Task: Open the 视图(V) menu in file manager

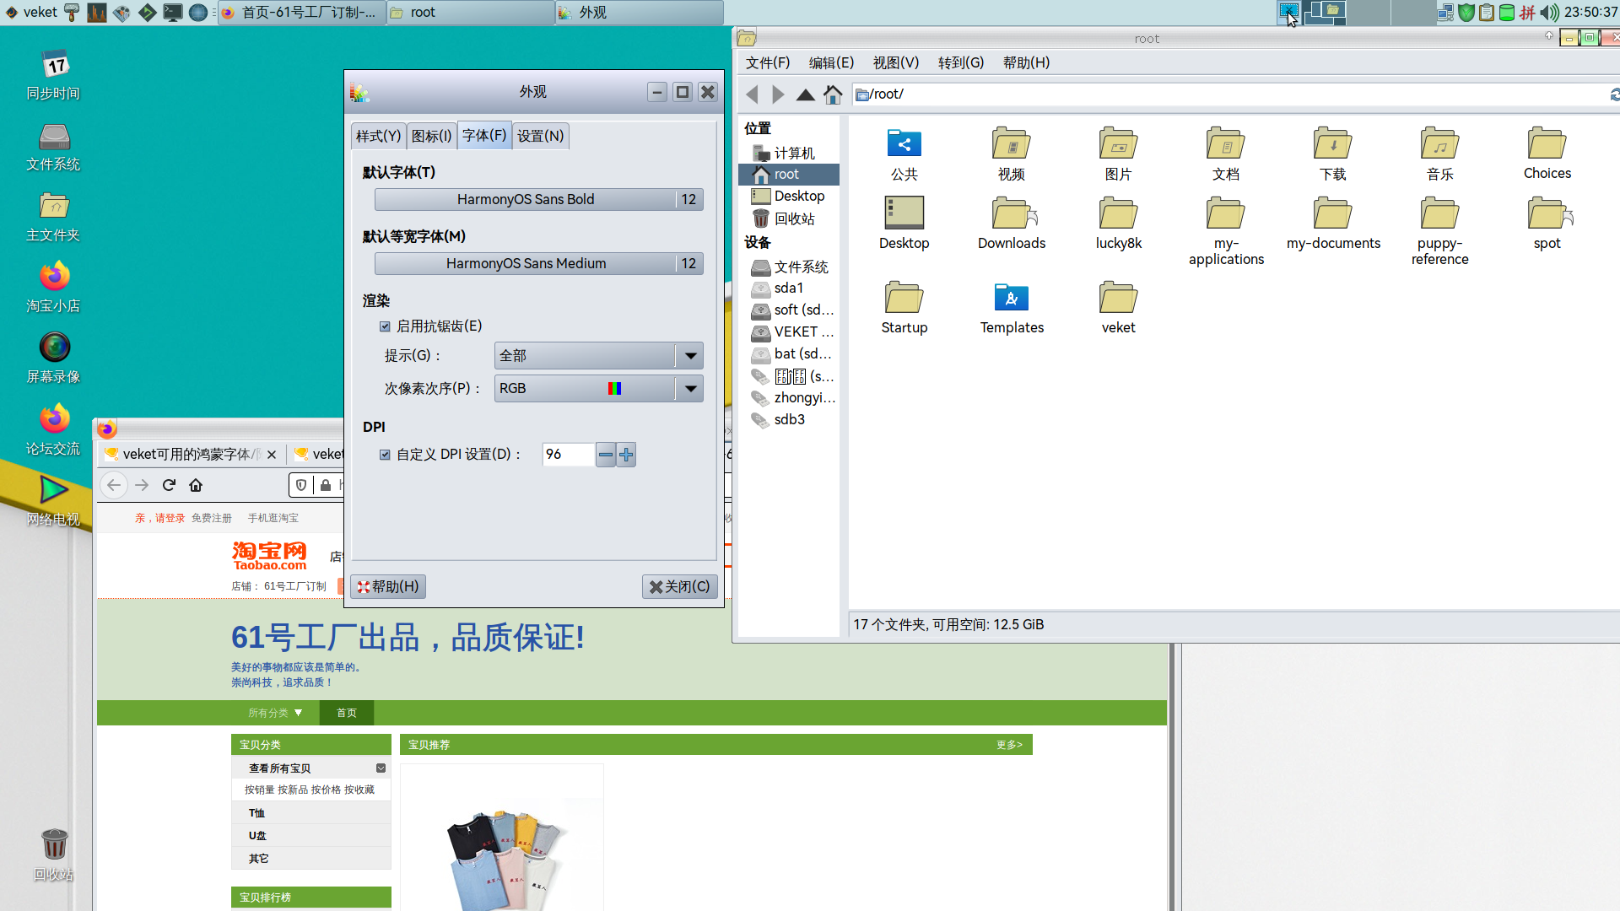Action: tap(896, 62)
